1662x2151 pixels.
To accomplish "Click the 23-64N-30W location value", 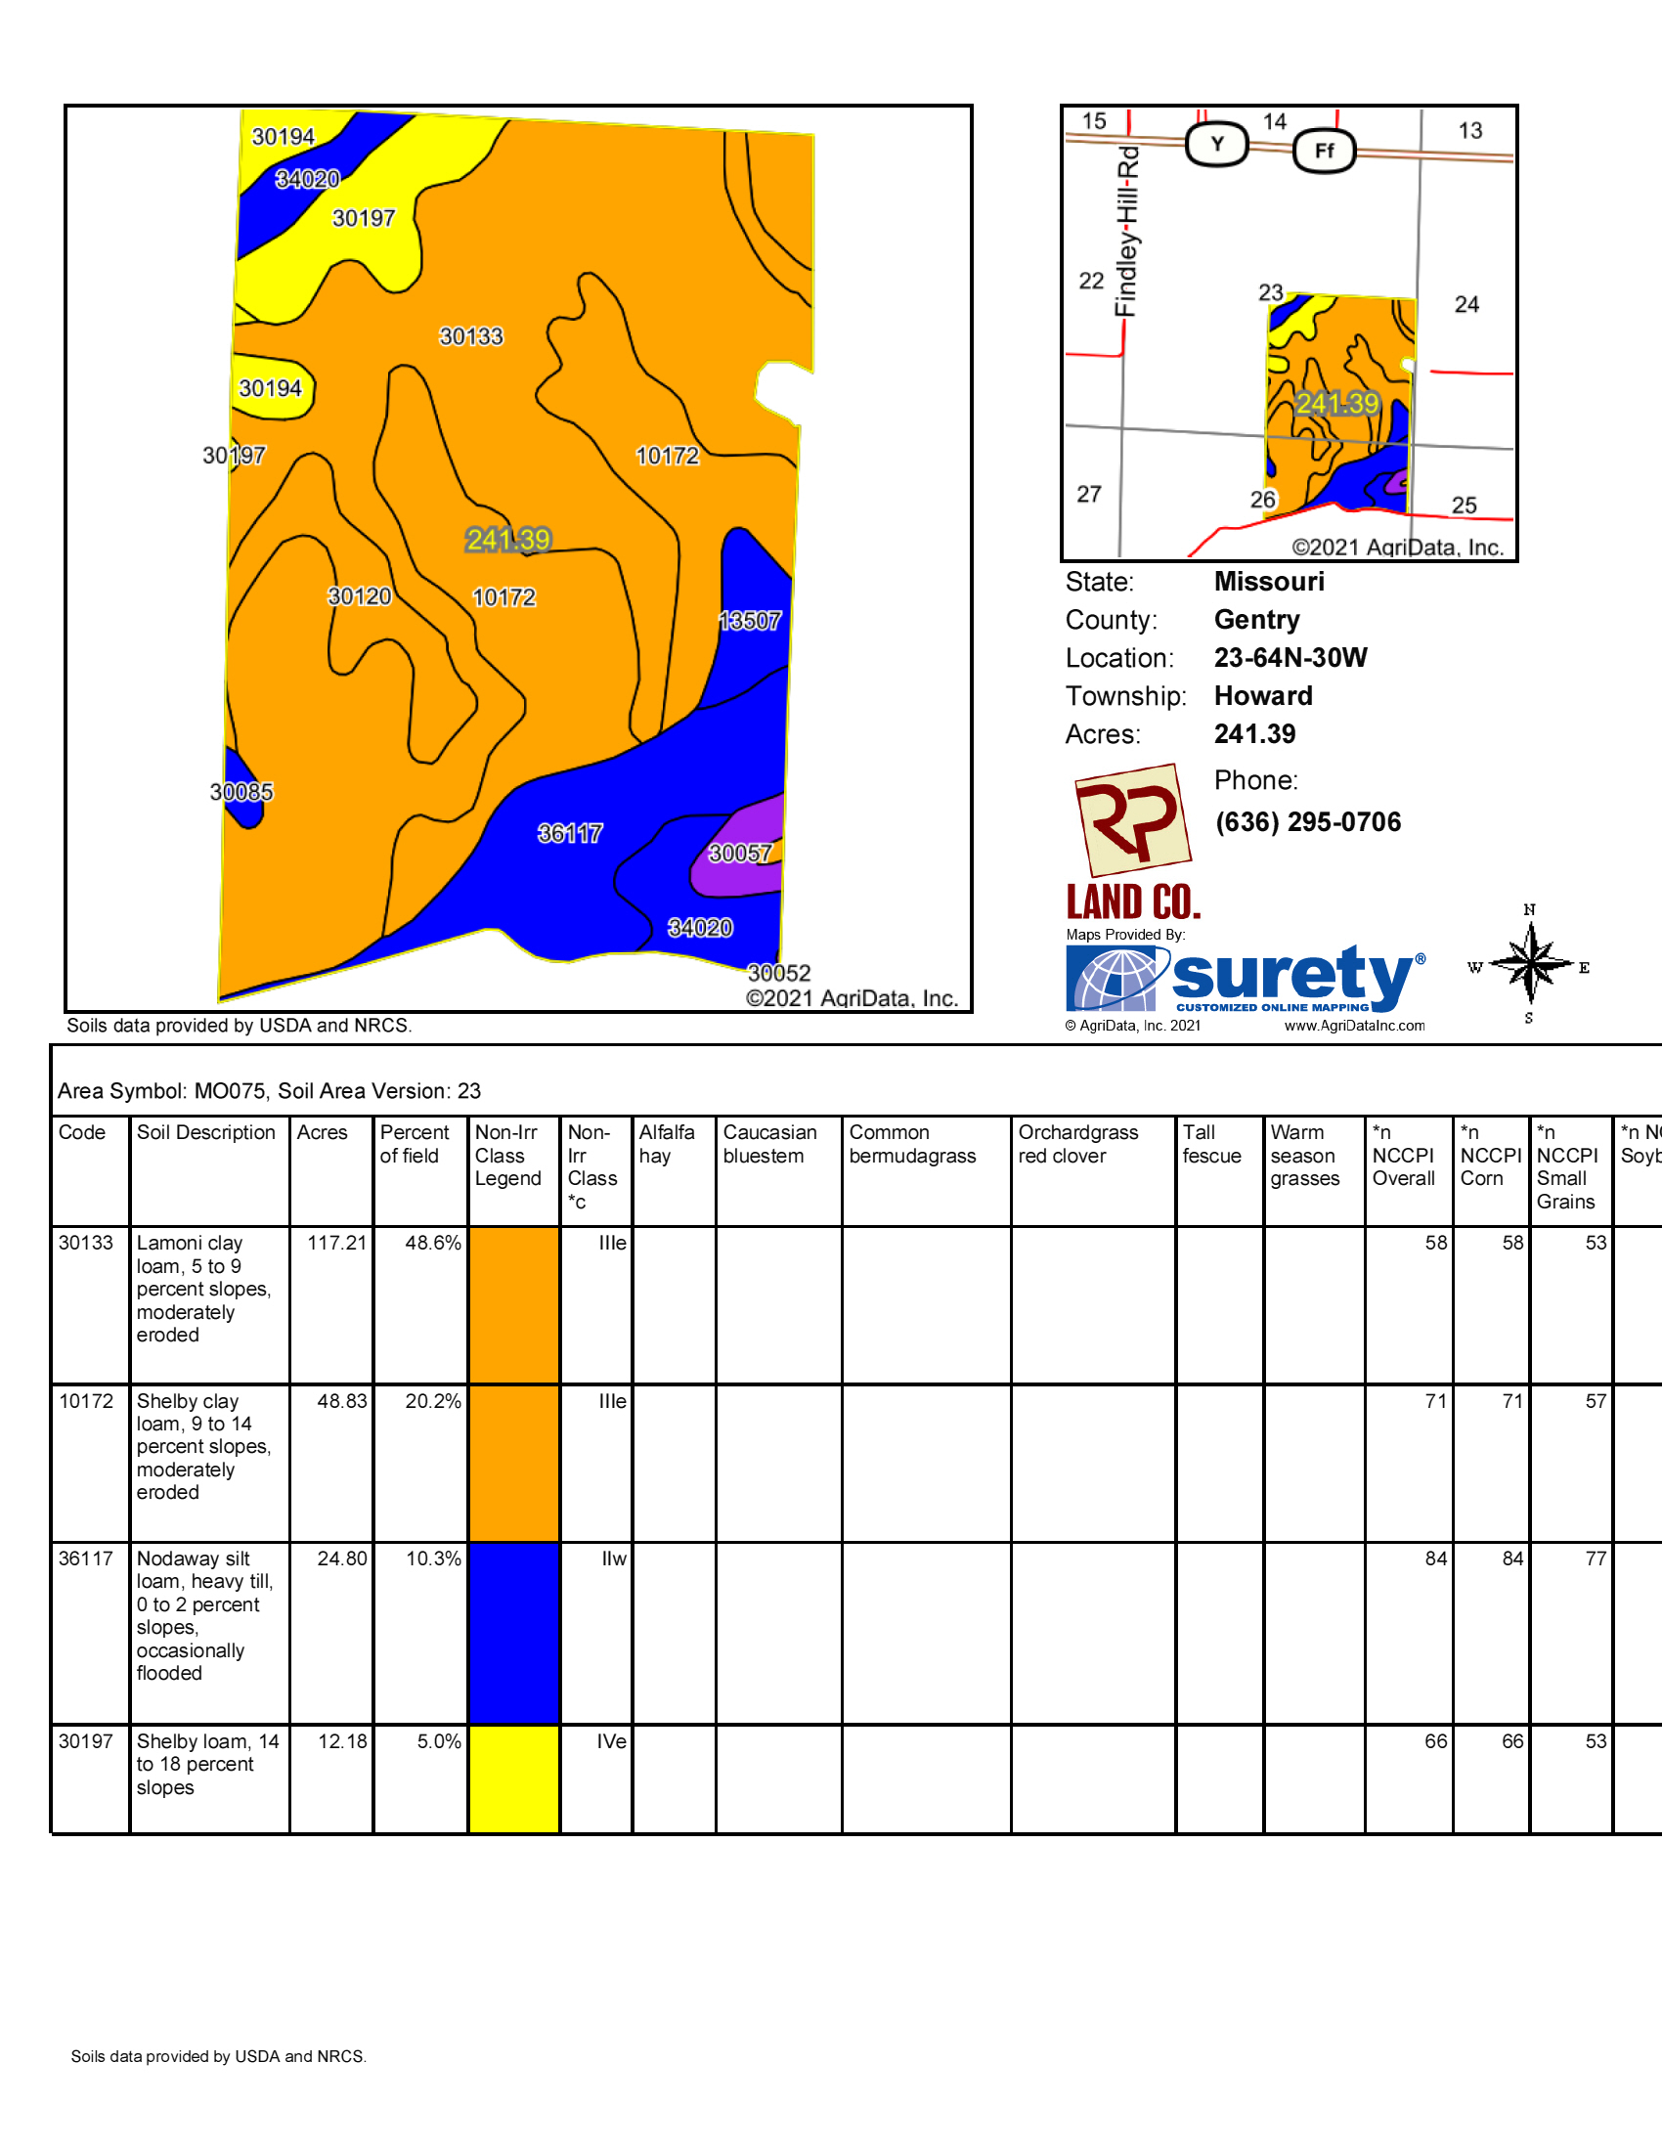I will [1290, 657].
